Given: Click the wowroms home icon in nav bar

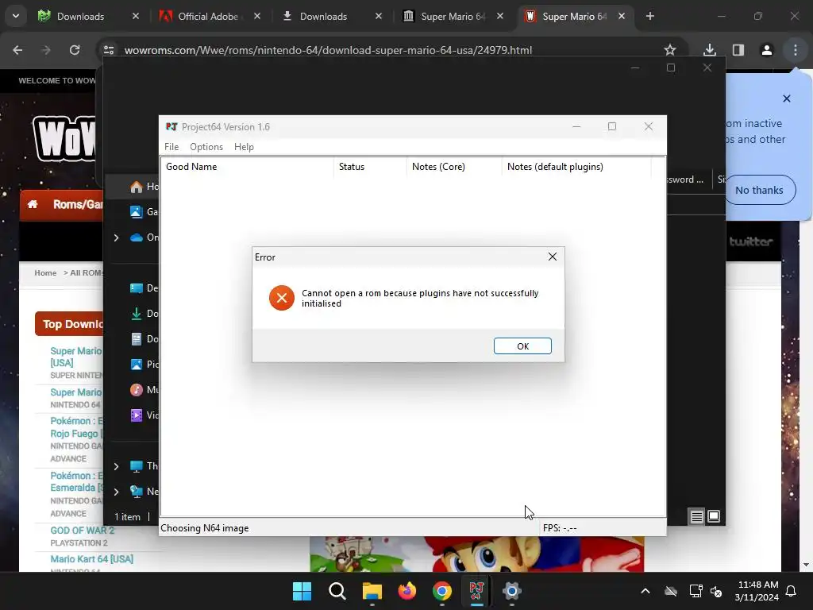Looking at the screenshot, I should point(32,204).
